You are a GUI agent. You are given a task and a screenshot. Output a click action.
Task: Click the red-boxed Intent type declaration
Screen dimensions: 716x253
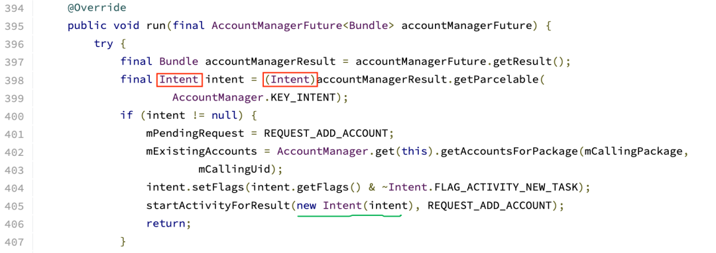179,80
